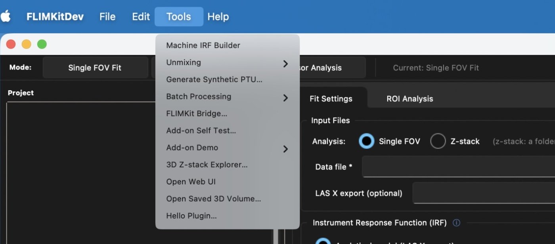Image resolution: width=555 pixels, height=244 pixels.
Task: Select the Single FOV analysis radio
Action: tap(366, 141)
